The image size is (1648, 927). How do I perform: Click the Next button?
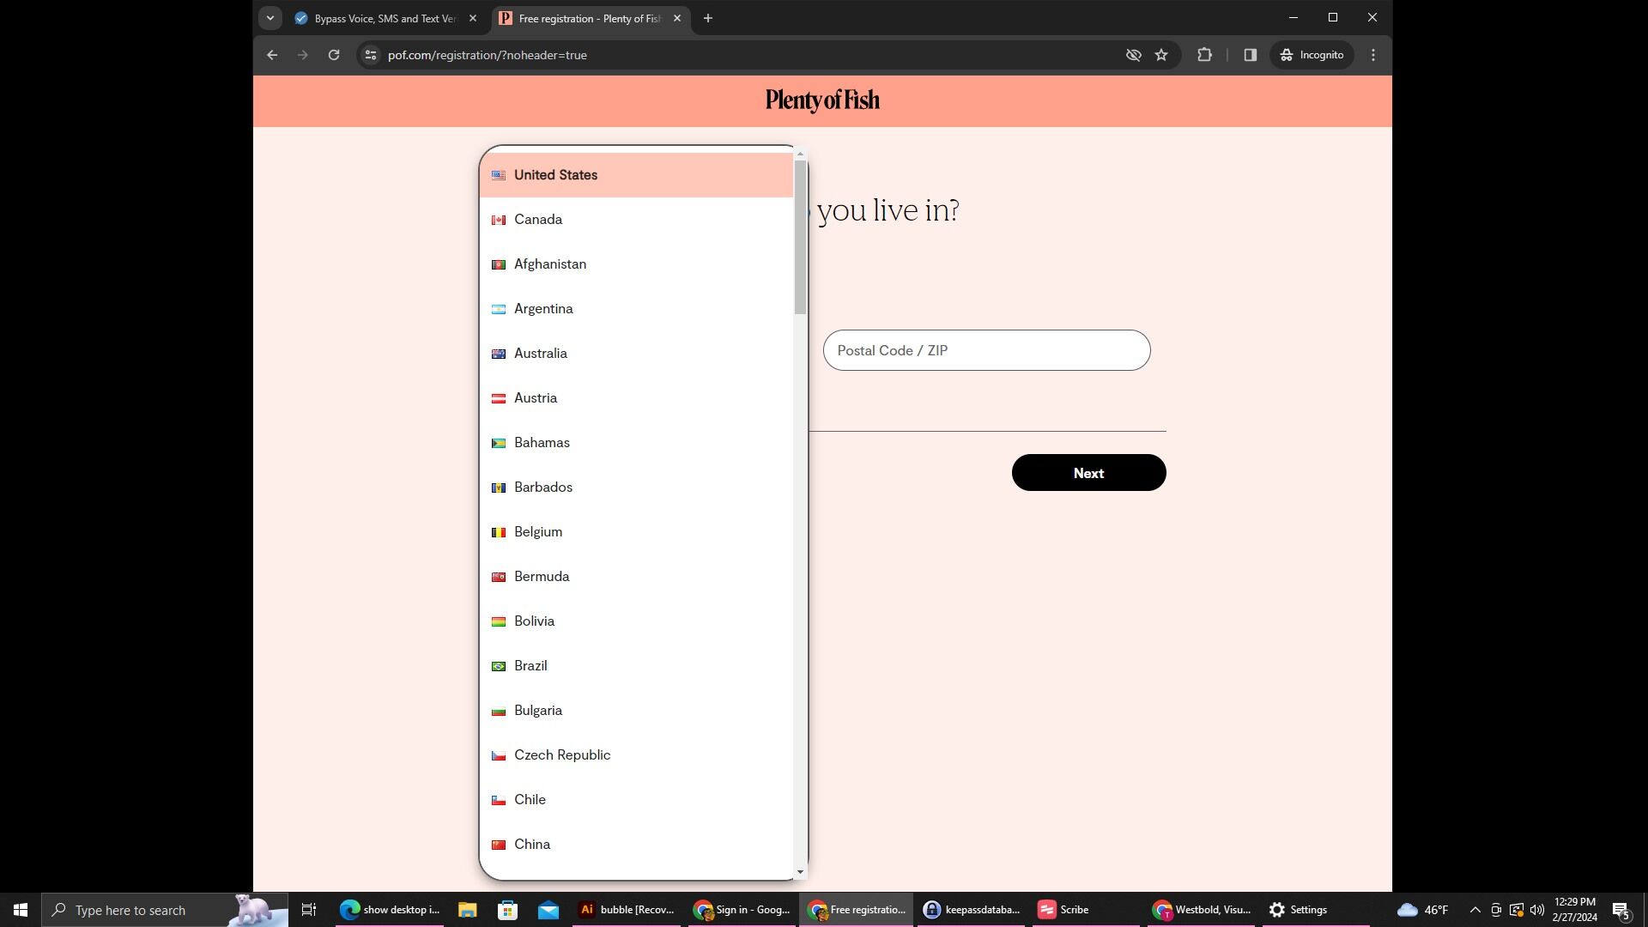(x=1088, y=473)
